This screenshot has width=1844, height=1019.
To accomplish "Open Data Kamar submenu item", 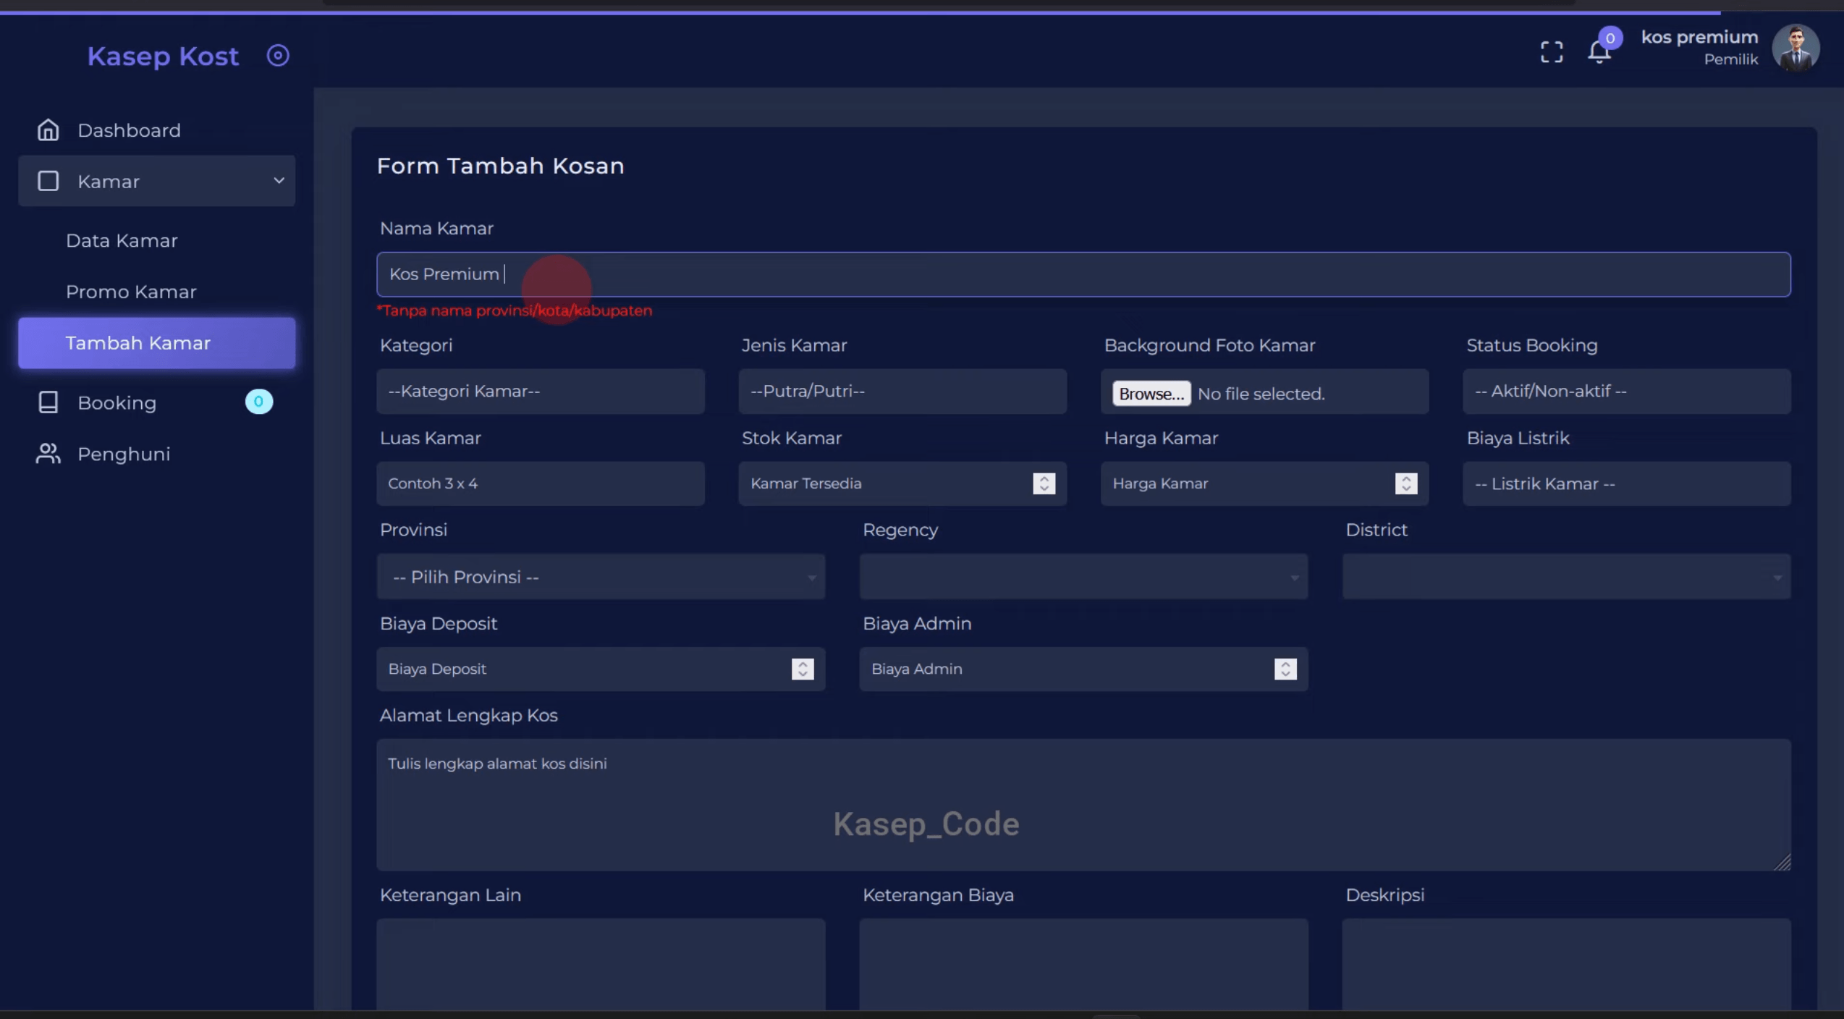I will (122, 241).
